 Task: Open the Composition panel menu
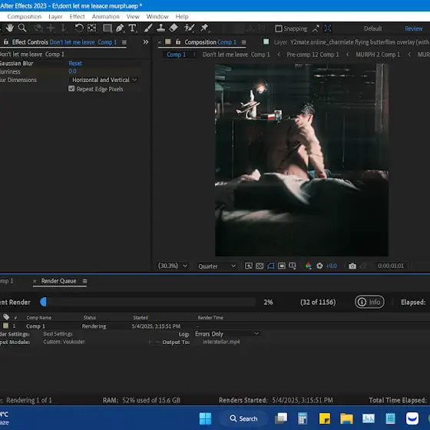[243, 42]
